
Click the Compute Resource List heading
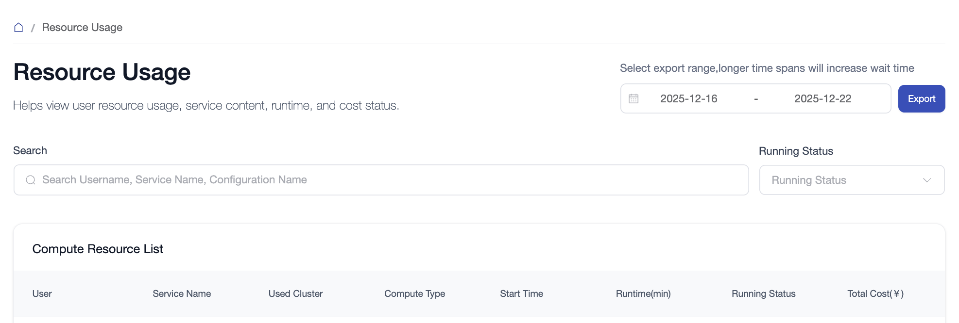pos(98,249)
